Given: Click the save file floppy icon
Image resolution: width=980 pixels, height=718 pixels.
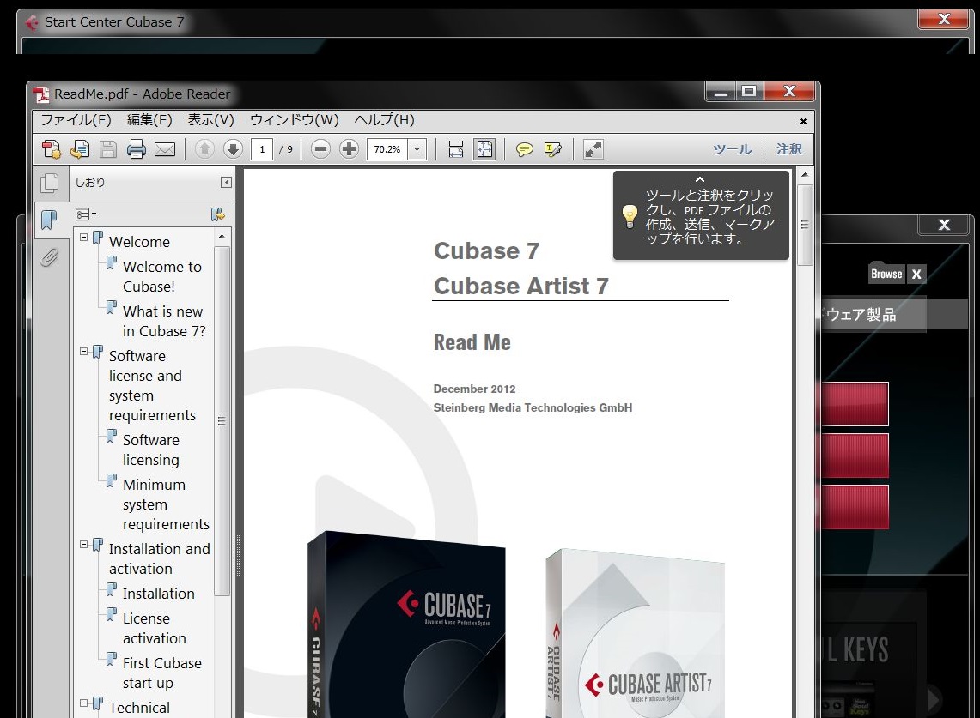Looking at the screenshot, I should [x=108, y=149].
